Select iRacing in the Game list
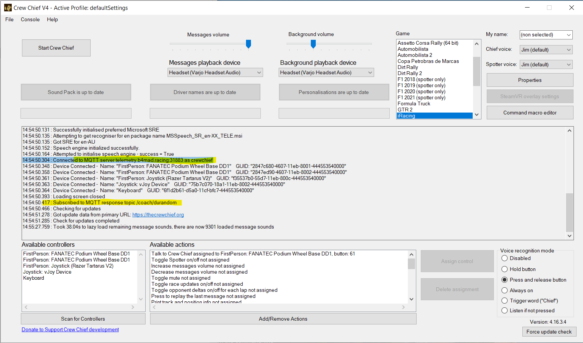This screenshot has width=583, height=343. coord(434,116)
